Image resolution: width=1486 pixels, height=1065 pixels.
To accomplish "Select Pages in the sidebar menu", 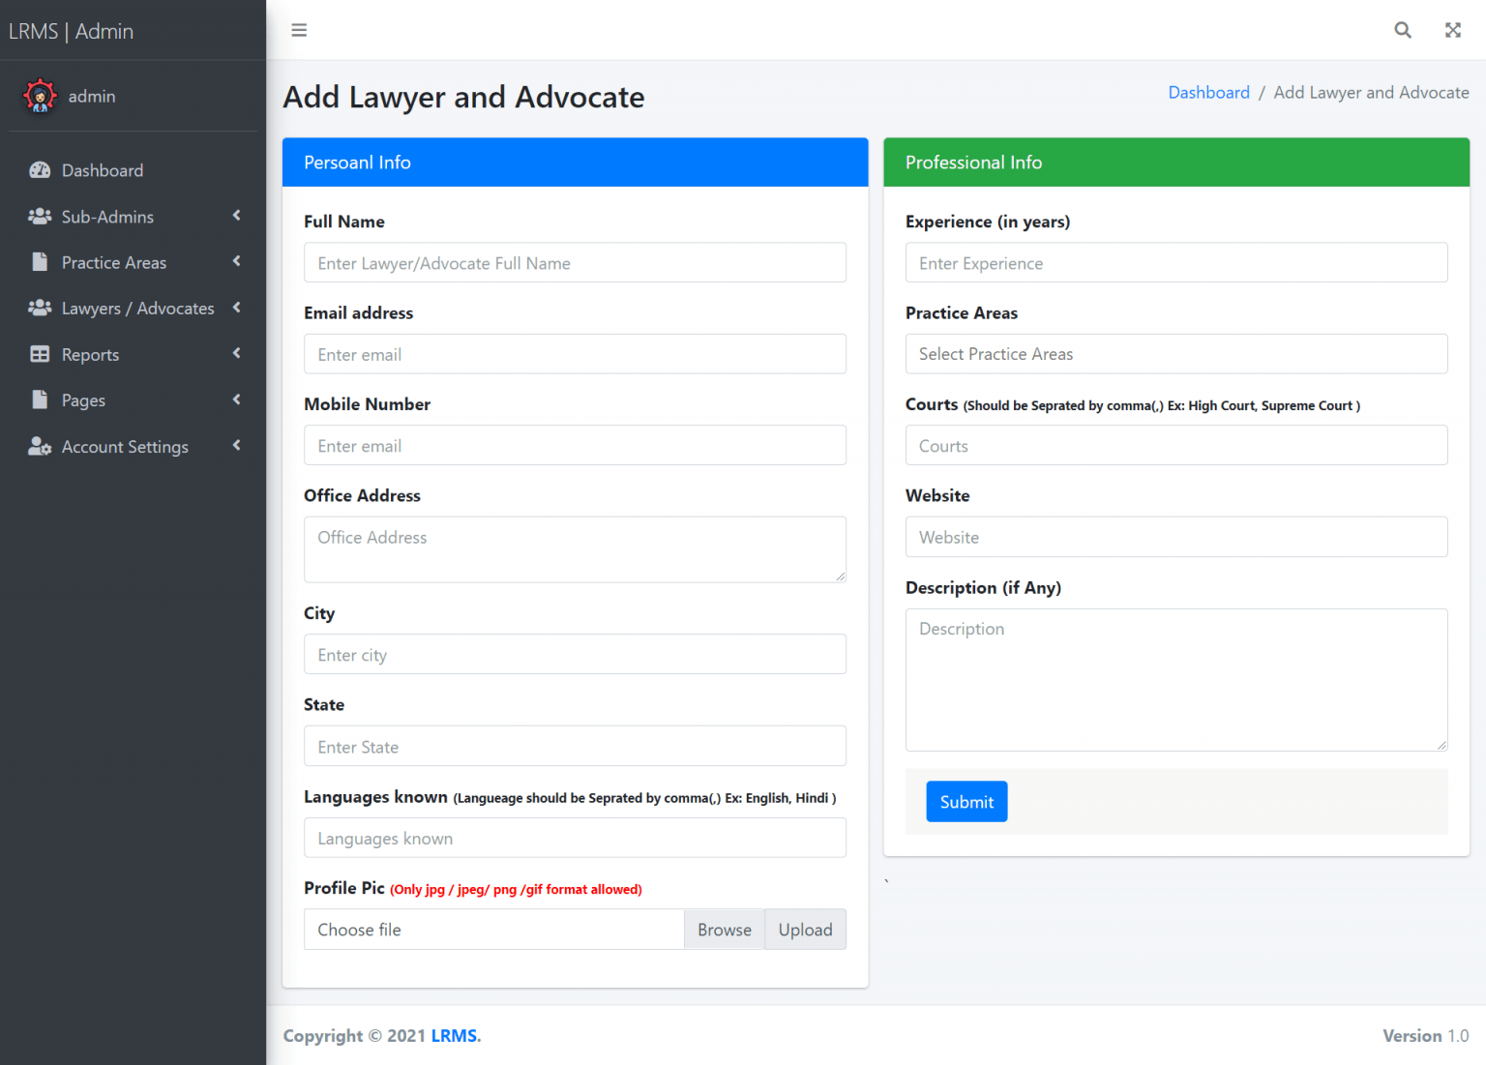I will tap(83, 399).
